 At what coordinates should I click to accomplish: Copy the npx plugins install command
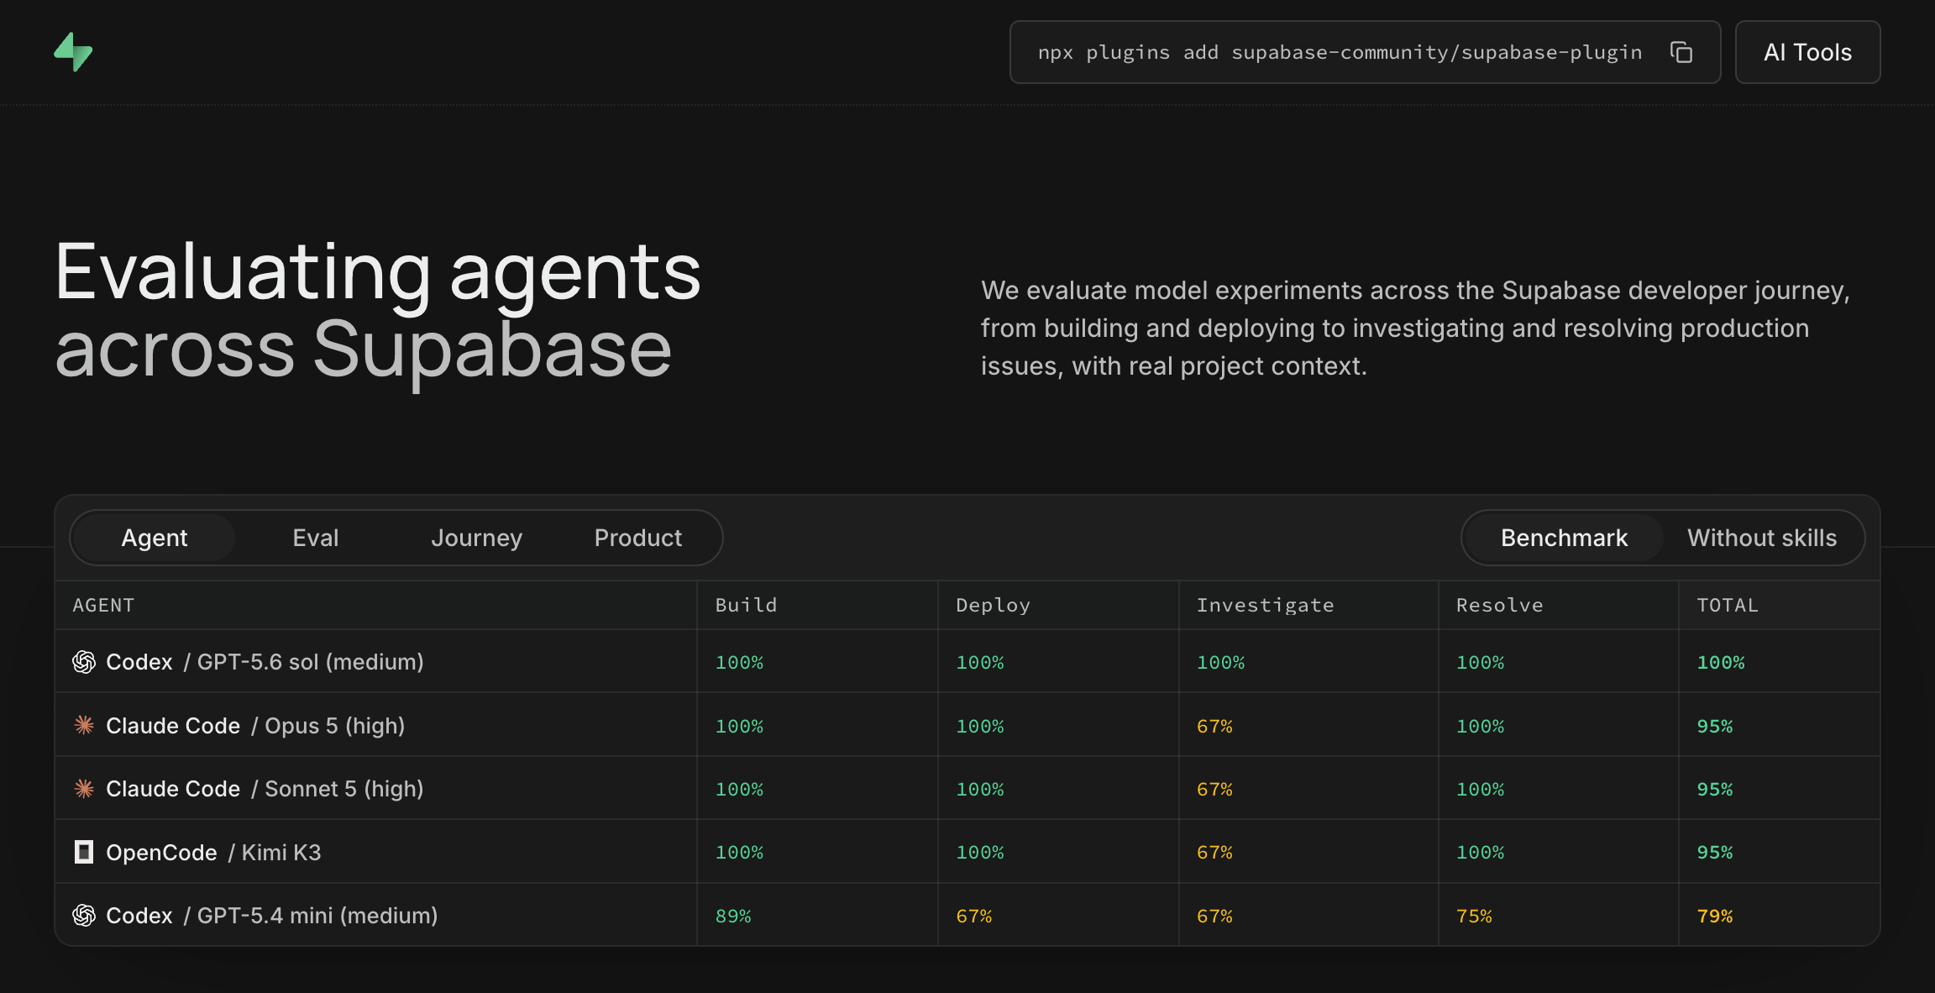[1681, 52]
